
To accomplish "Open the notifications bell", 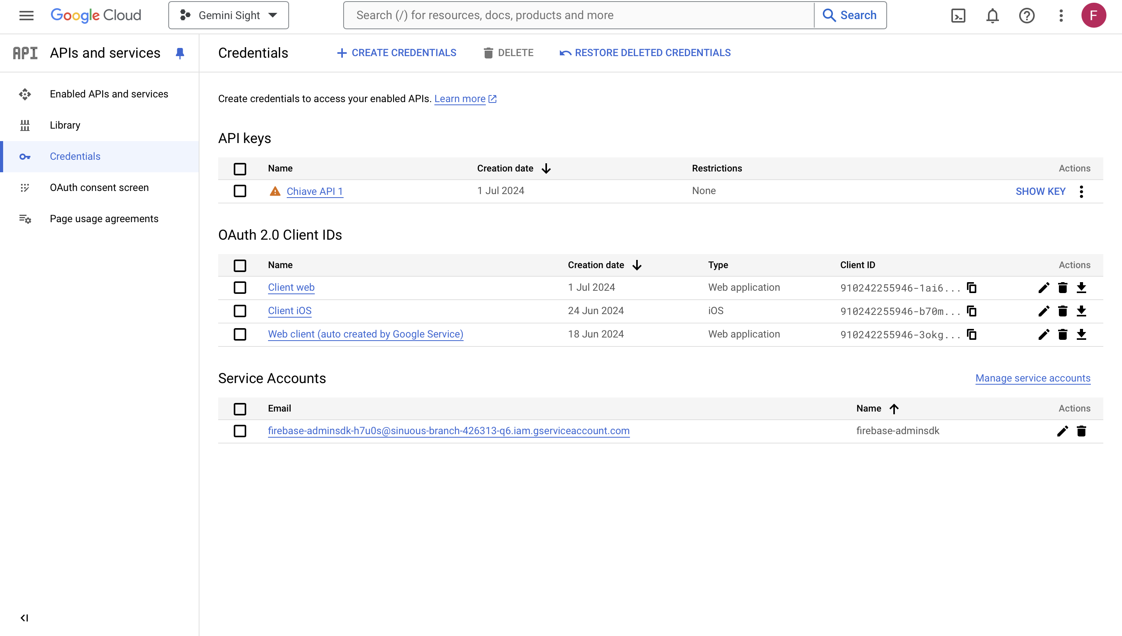I will pos(992,16).
